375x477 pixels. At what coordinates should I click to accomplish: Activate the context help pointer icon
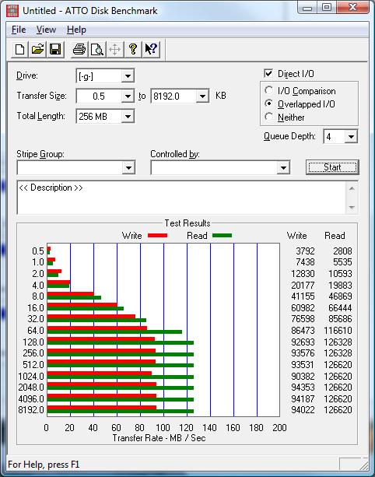(151, 49)
